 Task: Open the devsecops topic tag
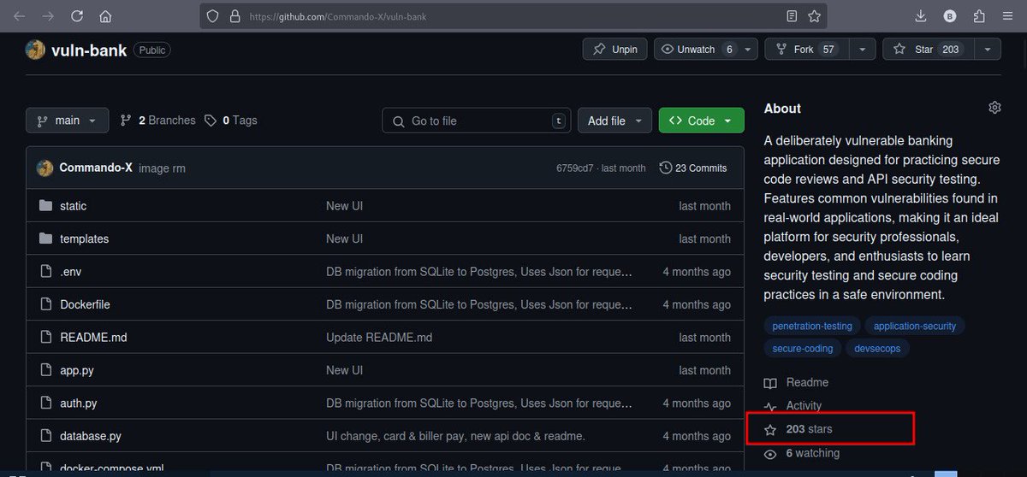878,348
